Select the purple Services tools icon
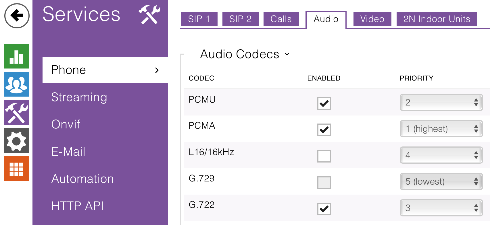This screenshot has width=490, height=225. [17, 112]
